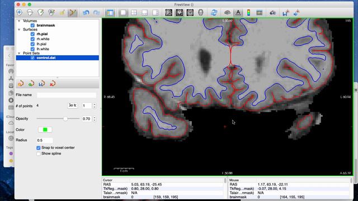Switch to 1&3 horizontal view layout
Viewport: 358px width, 201px height.
156,12
